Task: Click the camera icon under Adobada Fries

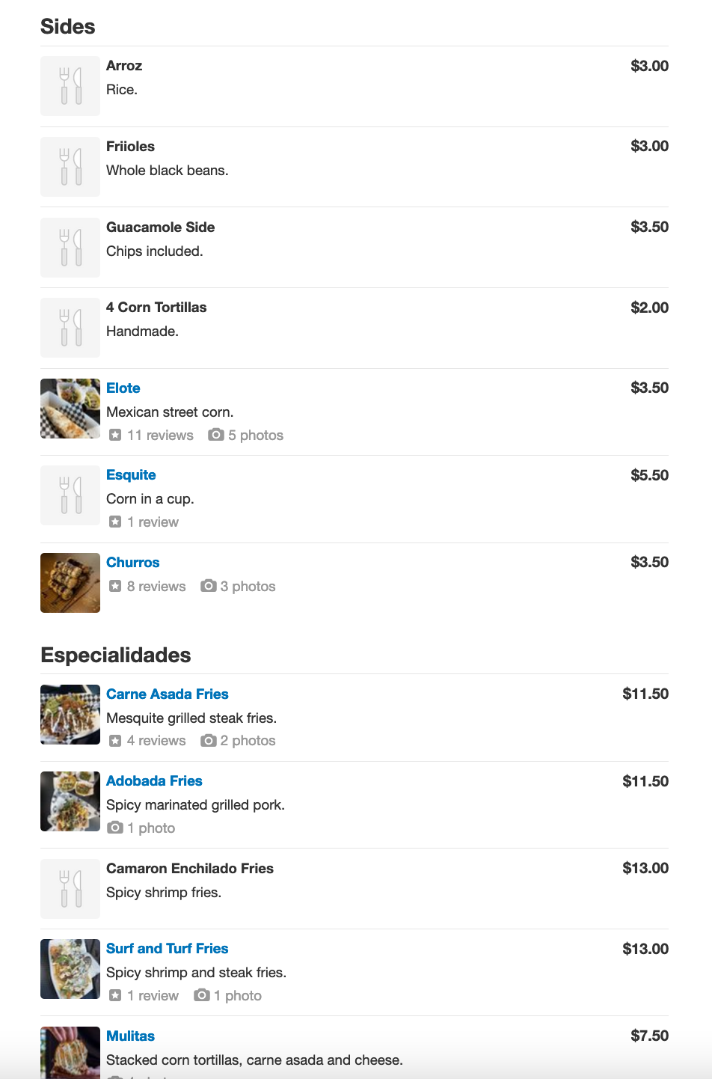Action: pyautogui.click(x=115, y=828)
